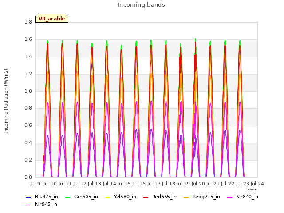
Task: Toggle the Yel580_in legend entry
Action: coord(120,197)
